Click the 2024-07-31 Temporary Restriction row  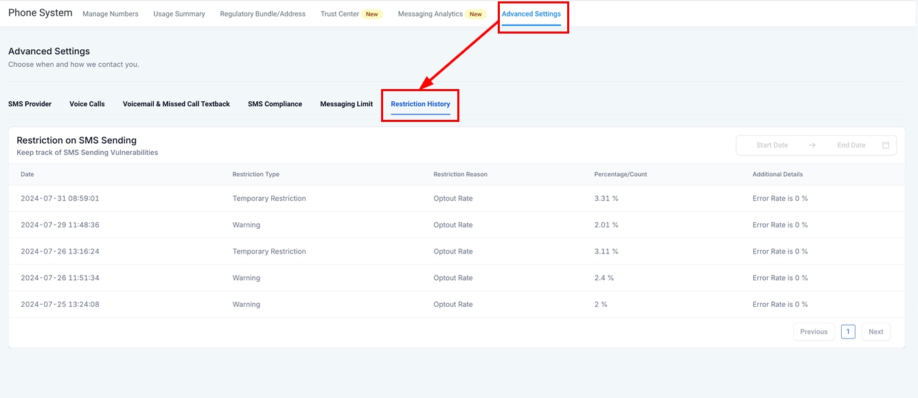coord(269,199)
